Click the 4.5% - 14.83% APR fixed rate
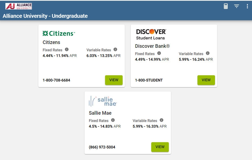 pos(105,127)
